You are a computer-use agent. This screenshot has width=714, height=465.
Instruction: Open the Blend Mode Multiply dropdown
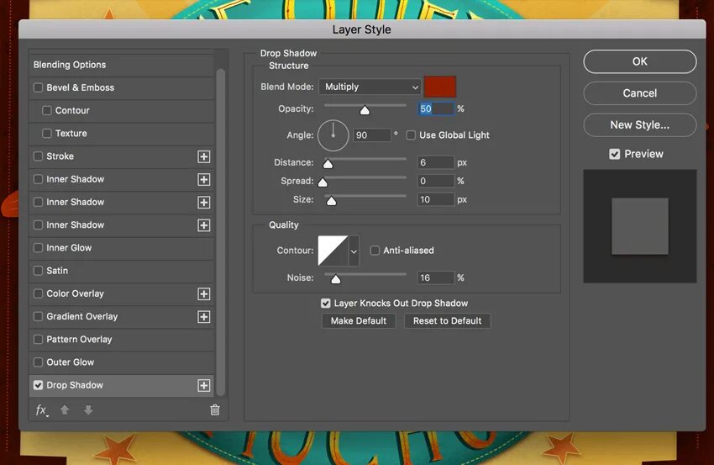[x=370, y=87]
